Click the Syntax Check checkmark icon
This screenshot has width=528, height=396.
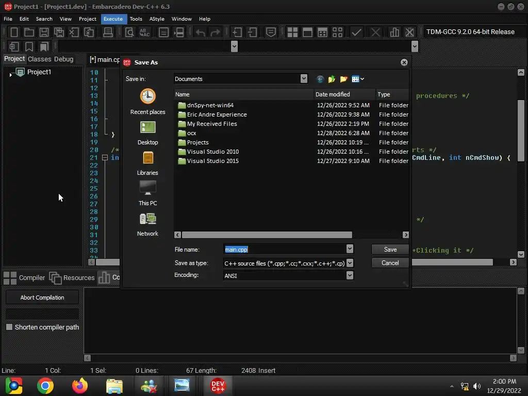[356, 32]
